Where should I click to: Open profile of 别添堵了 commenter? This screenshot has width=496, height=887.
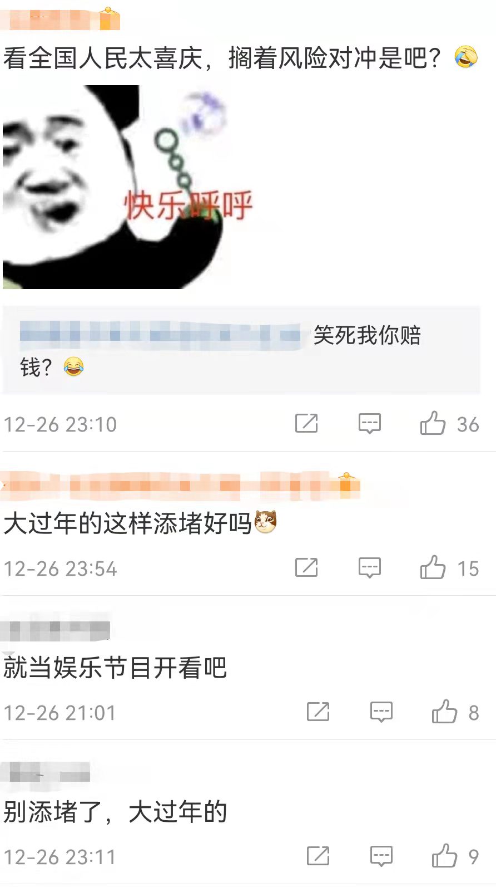46,773
